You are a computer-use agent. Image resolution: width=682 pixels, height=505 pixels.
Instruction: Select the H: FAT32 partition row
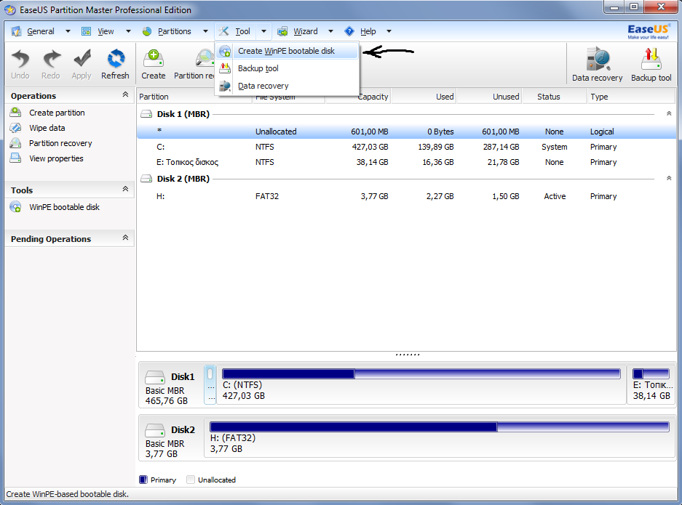(406, 196)
